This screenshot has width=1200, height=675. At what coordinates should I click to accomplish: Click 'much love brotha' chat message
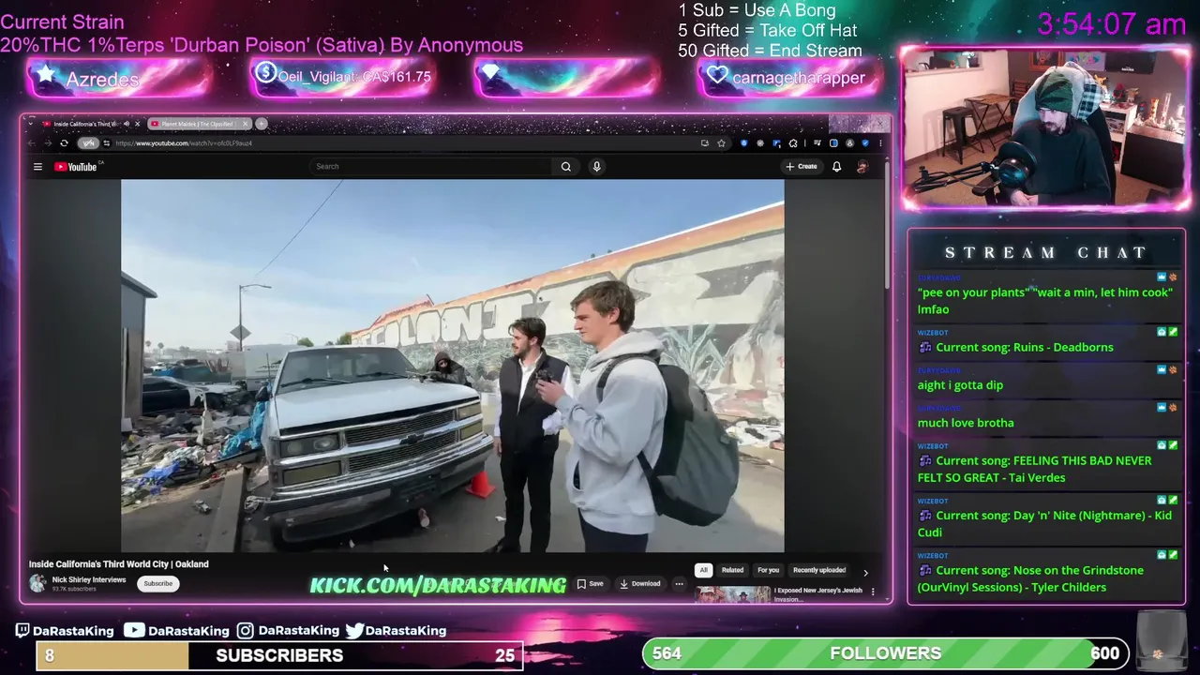coord(966,423)
